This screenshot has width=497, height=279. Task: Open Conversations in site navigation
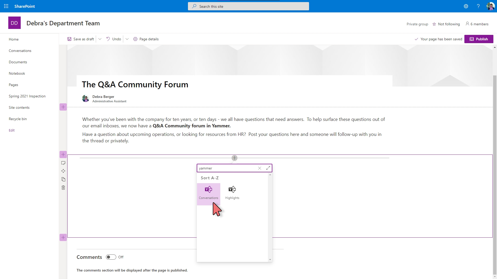point(20,51)
